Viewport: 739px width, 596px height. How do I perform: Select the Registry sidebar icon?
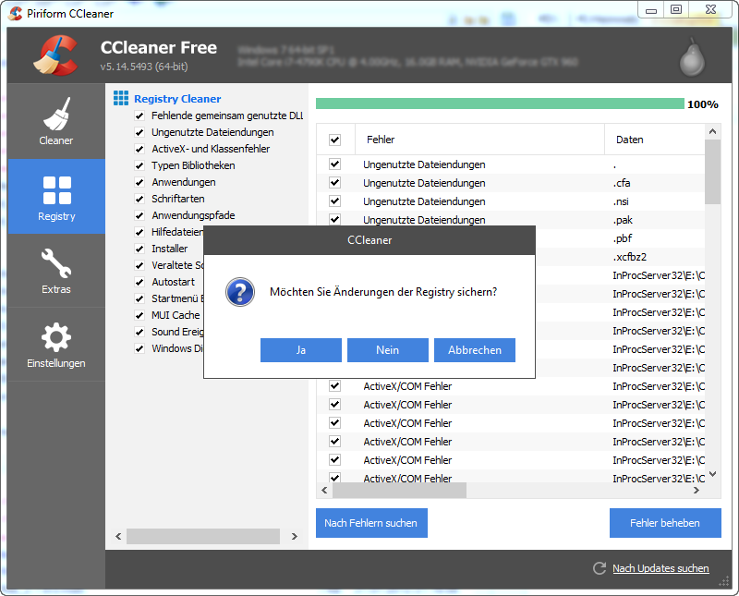pos(56,191)
